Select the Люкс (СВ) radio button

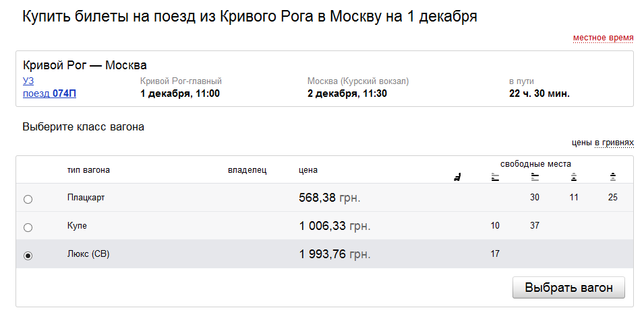tap(28, 256)
